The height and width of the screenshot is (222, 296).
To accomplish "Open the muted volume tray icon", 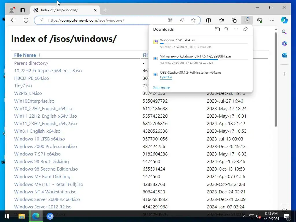I will pos(258,216).
